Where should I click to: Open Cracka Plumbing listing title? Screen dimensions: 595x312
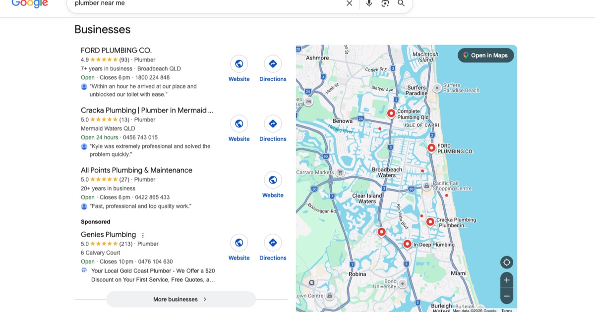(x=147, y=110)
